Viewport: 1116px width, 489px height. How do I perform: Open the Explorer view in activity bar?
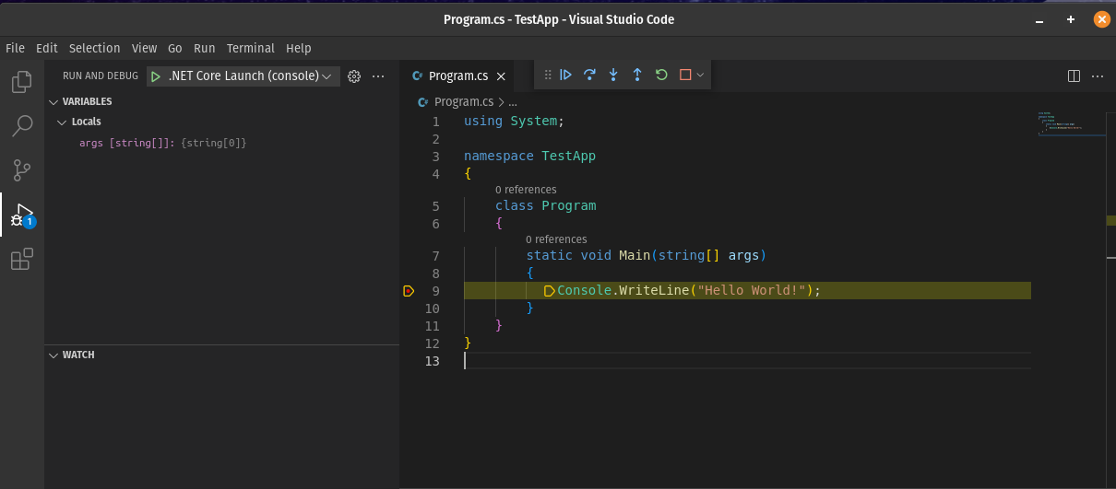click(x=21, y=82)
